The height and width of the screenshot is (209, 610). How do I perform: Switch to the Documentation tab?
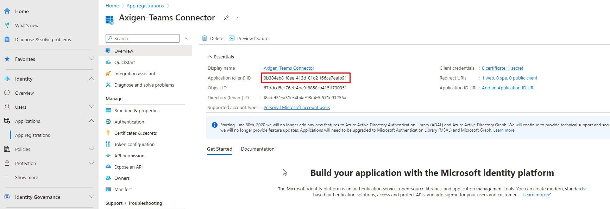[x=258, y=149]
